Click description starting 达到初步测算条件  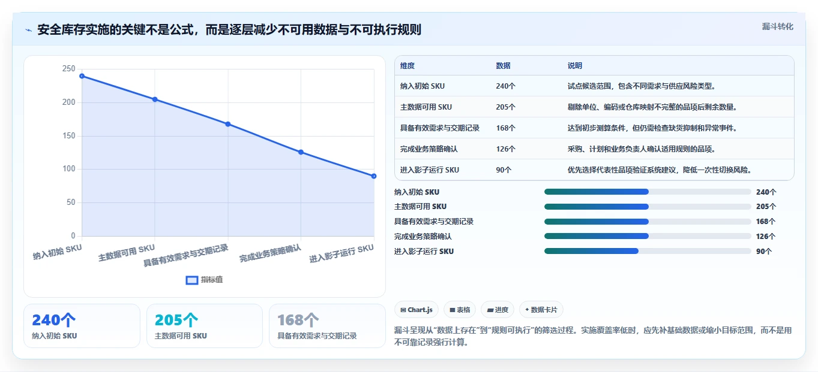pyautogui.click(x=652, y=128)
